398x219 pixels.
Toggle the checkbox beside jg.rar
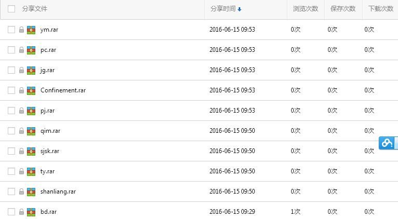click(11, 70)
